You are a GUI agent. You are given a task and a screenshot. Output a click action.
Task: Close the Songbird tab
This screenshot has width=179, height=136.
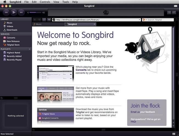[94, 24]
